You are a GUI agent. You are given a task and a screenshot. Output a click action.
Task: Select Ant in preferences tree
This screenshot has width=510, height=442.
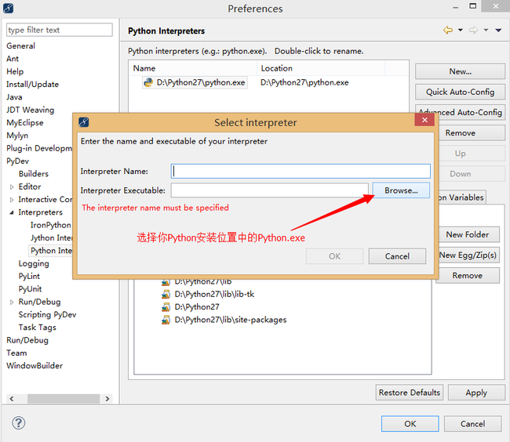click(13, 59)
